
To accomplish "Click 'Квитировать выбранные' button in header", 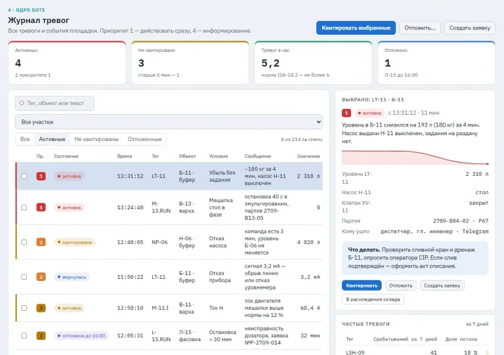I will pos(356,28).
